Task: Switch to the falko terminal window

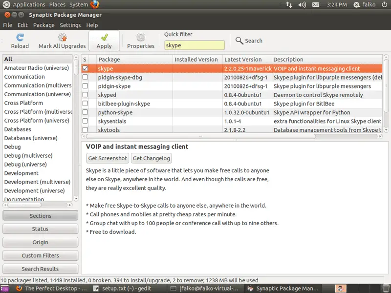Action: pyautogui.click(x=204, y=289)
